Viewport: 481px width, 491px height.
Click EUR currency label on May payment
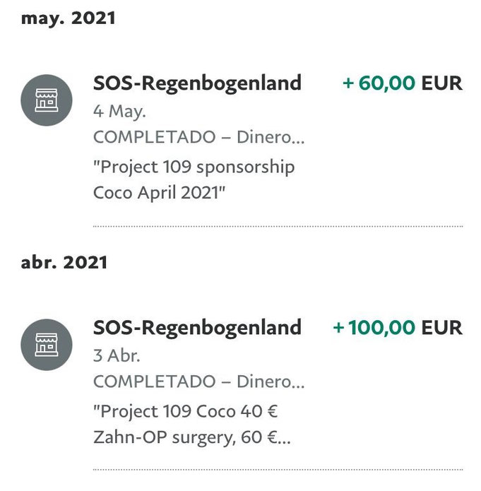tap(442, 83)
